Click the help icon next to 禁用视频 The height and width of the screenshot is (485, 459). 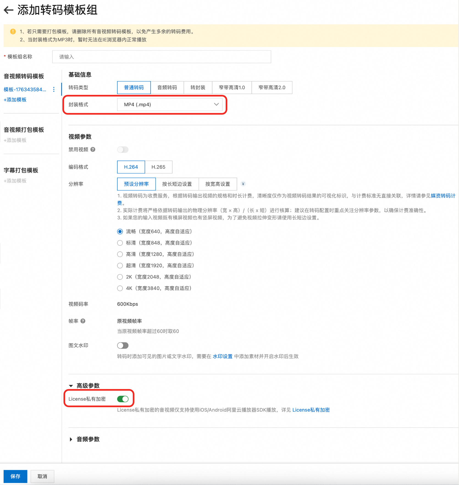(x=93, y=150)
